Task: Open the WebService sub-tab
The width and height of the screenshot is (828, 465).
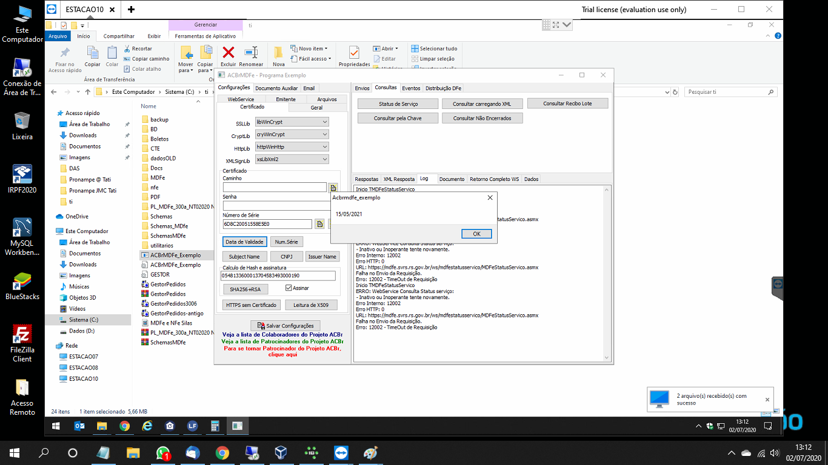Action: click(241, 99)
